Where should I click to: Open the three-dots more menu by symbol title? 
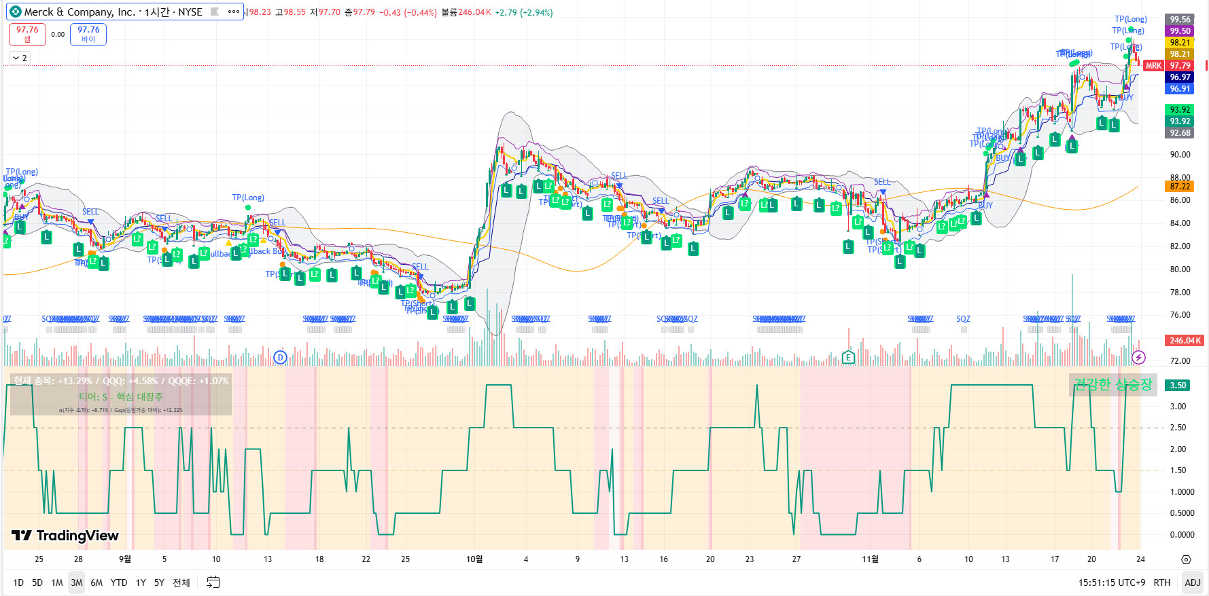234,12
